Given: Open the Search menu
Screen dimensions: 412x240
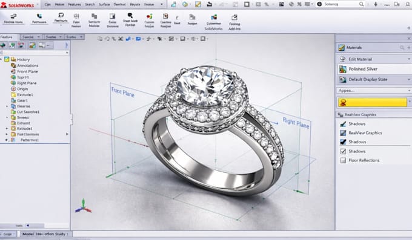Looking at the screenshot, I should [90, 4].
